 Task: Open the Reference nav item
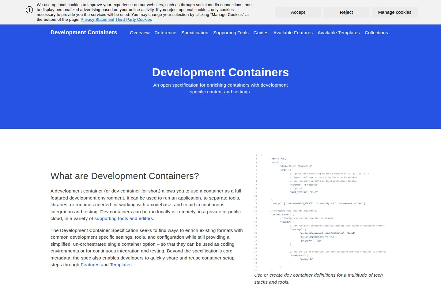165,33
